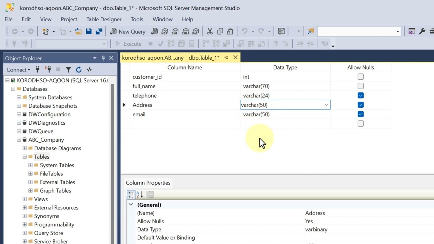Collapse the Databases node
The image size is (434, 244).
(x=13, y=89)
